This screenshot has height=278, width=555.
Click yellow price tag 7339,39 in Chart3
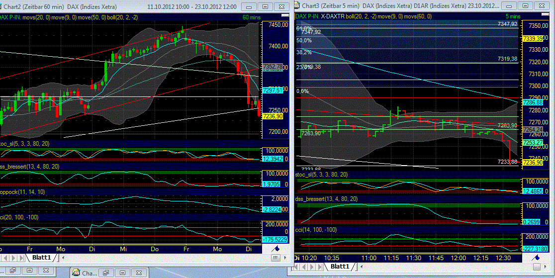tap(533, 38)
